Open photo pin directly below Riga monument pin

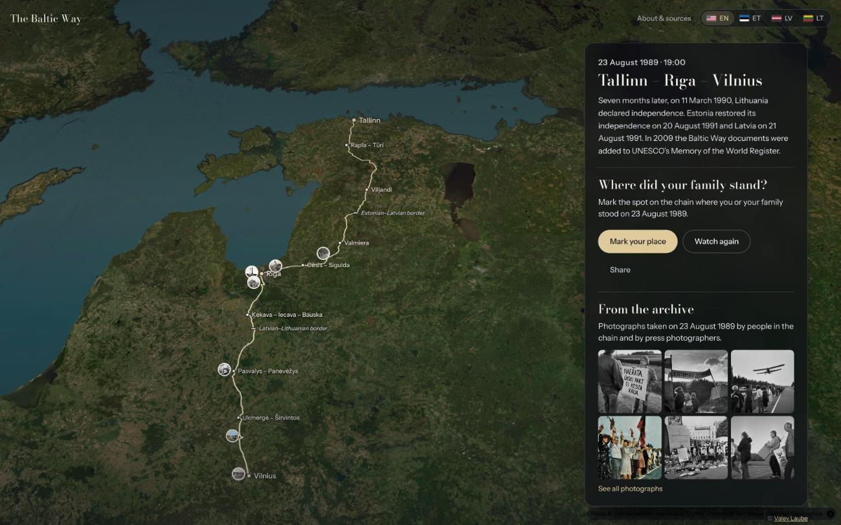pyautogui.click(x=254, y=283)
